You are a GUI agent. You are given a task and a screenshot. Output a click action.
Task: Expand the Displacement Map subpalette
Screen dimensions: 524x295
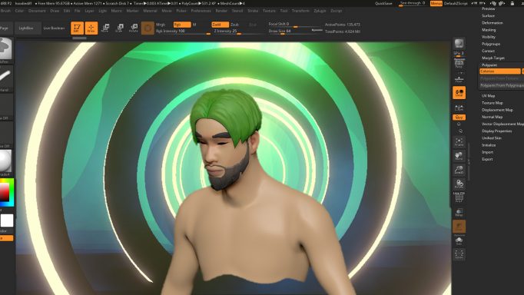click(497, 110)
